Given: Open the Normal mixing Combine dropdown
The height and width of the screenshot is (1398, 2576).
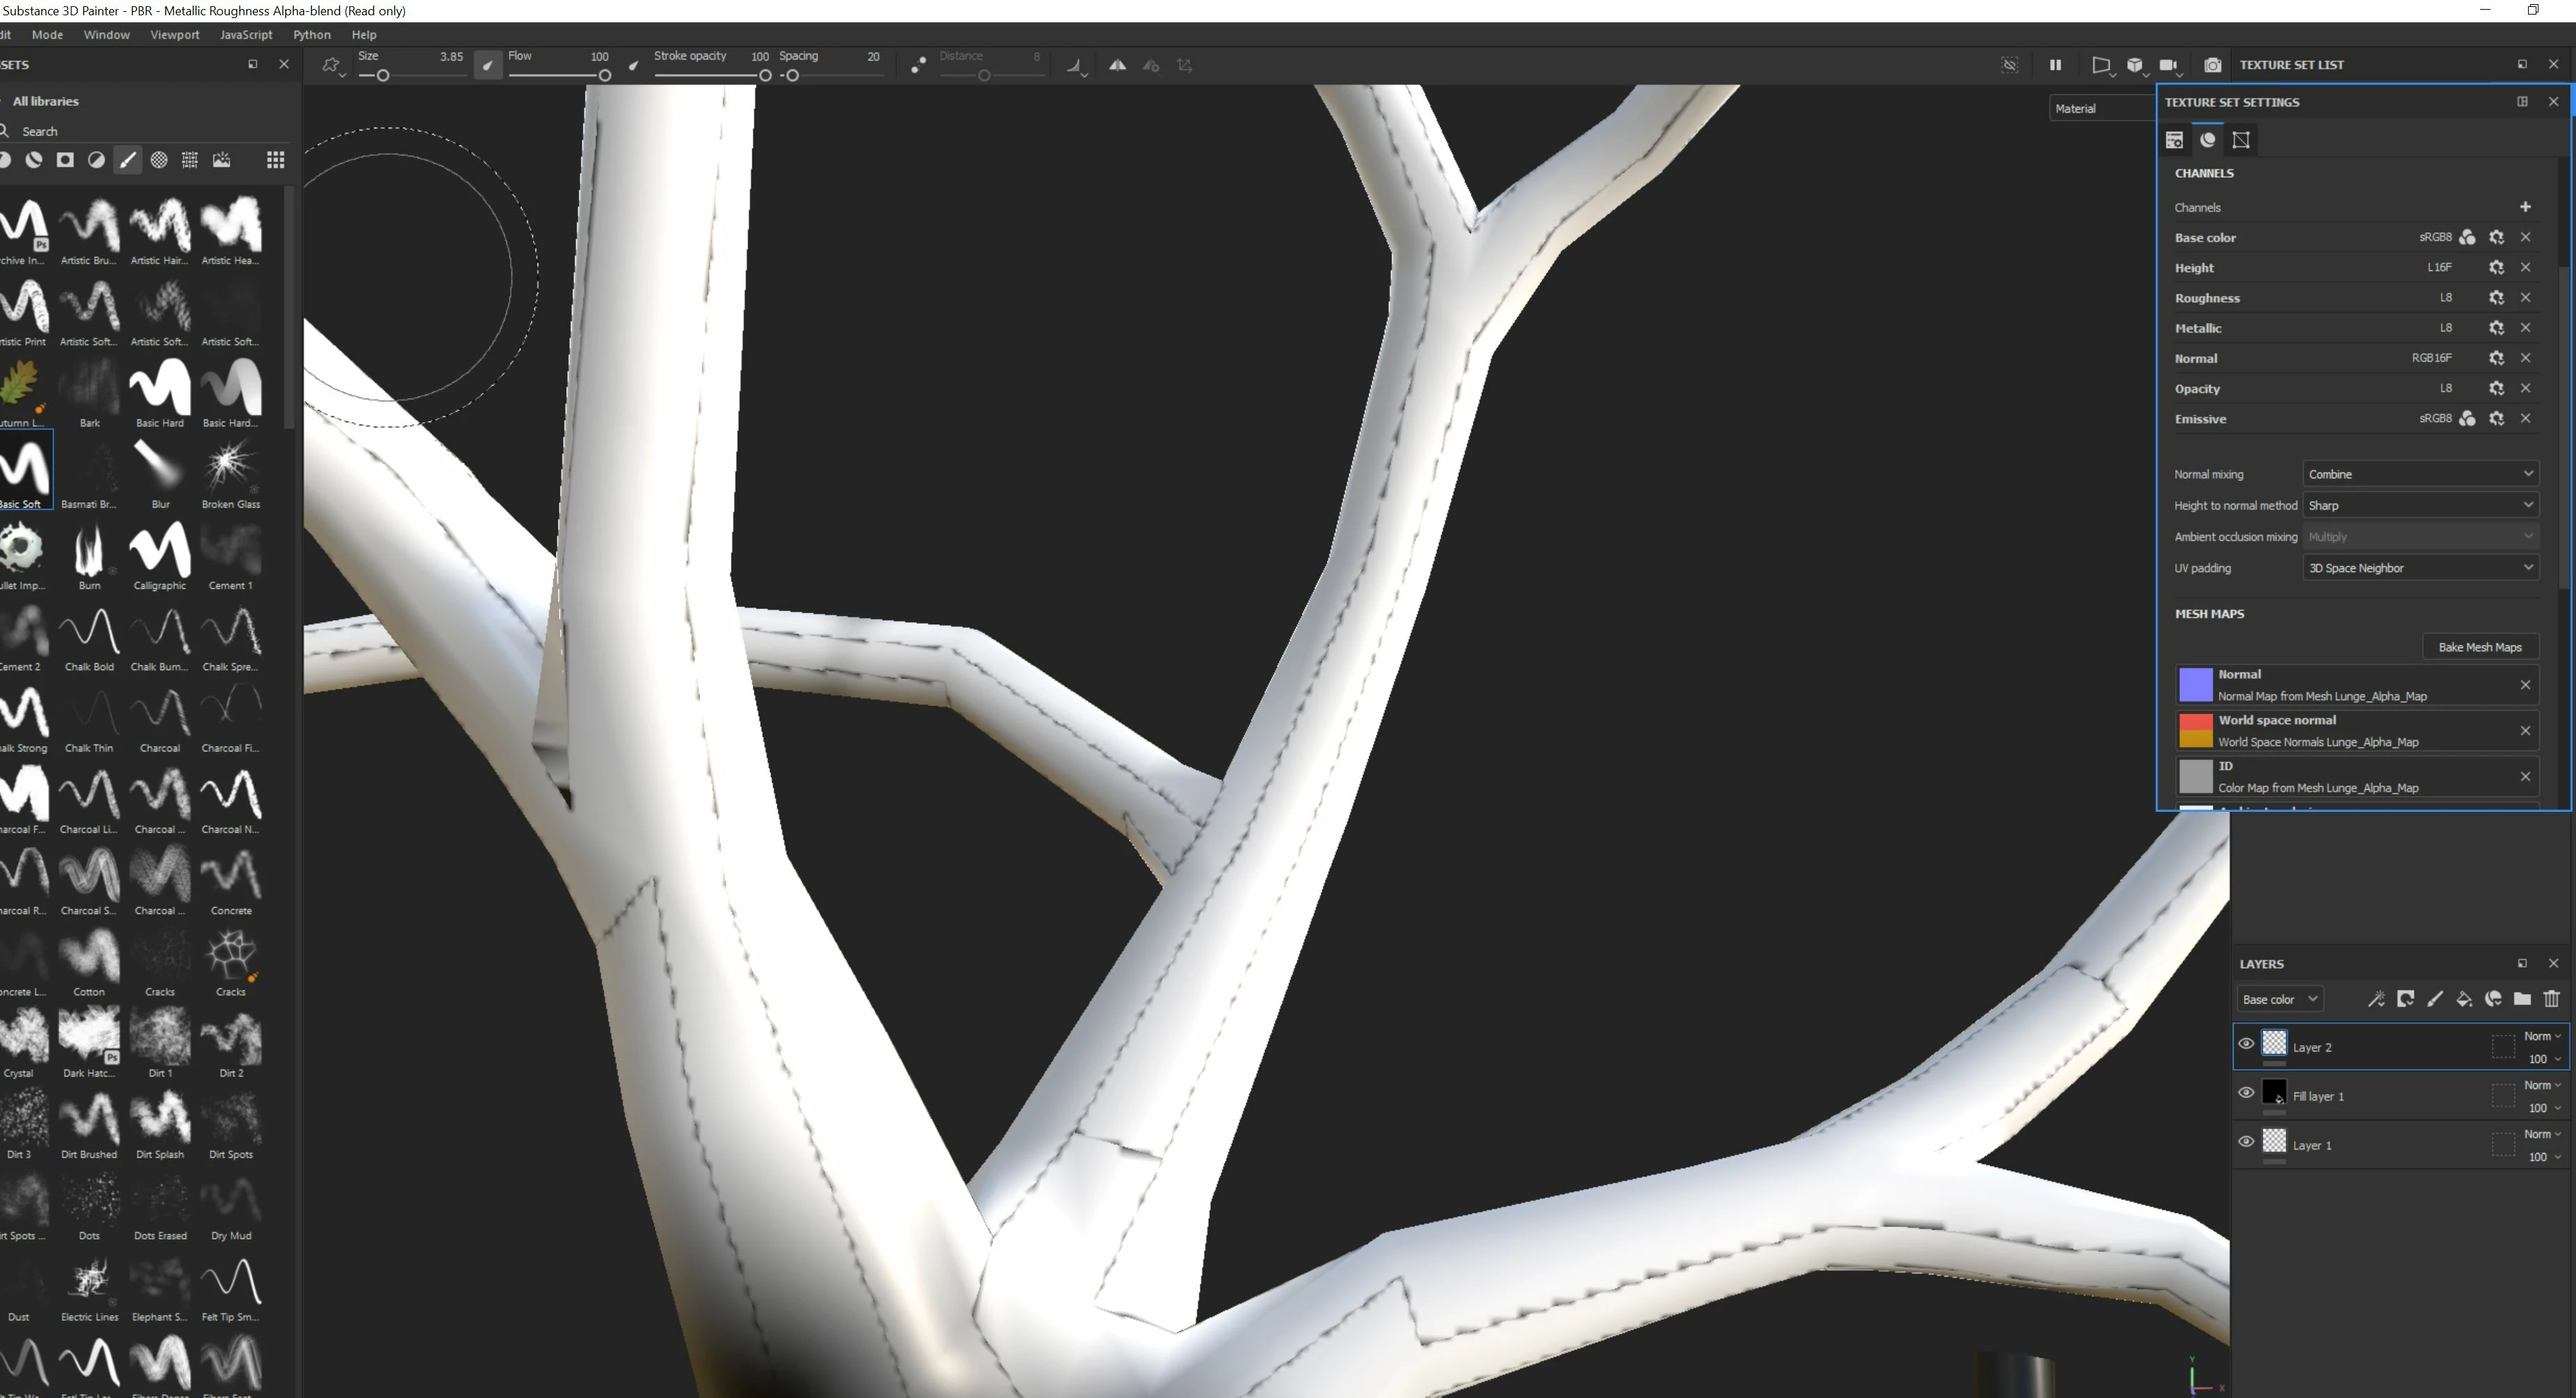Looking at the screenshot, I should pyautogui.click(x=2420, y=474).
